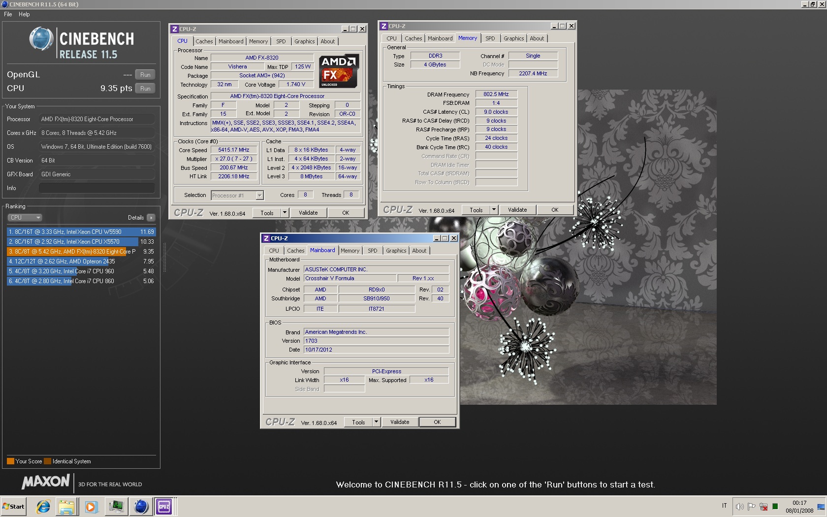Image resolution: width=827 pixels, height=517 pixels.
Task: Select Memory tab in the Mainboard window
Action: 350,251
